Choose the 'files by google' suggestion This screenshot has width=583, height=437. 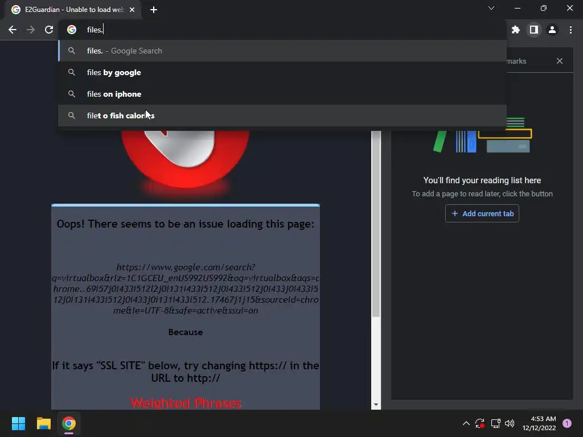[282, 72]
